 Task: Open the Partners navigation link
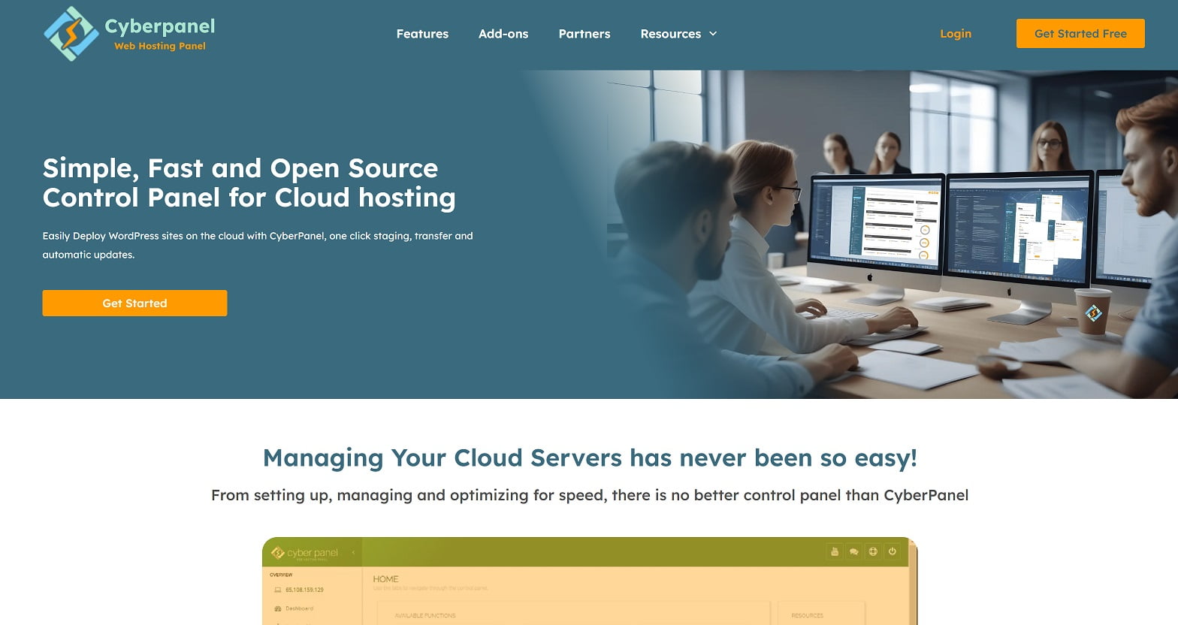pyautogui.click(x=584, y=34)
